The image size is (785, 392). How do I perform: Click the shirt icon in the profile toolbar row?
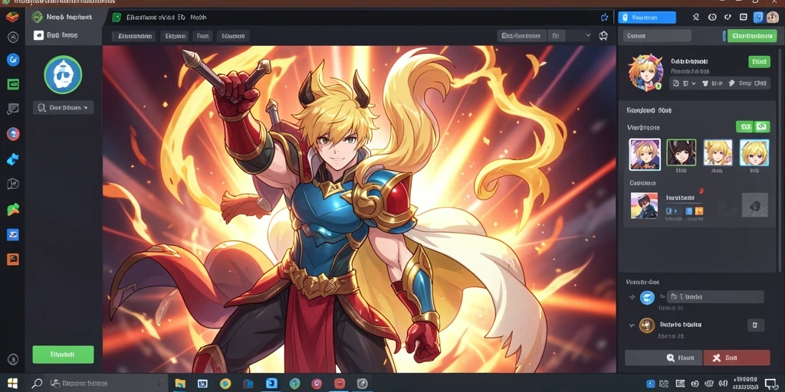pos(705,83)
